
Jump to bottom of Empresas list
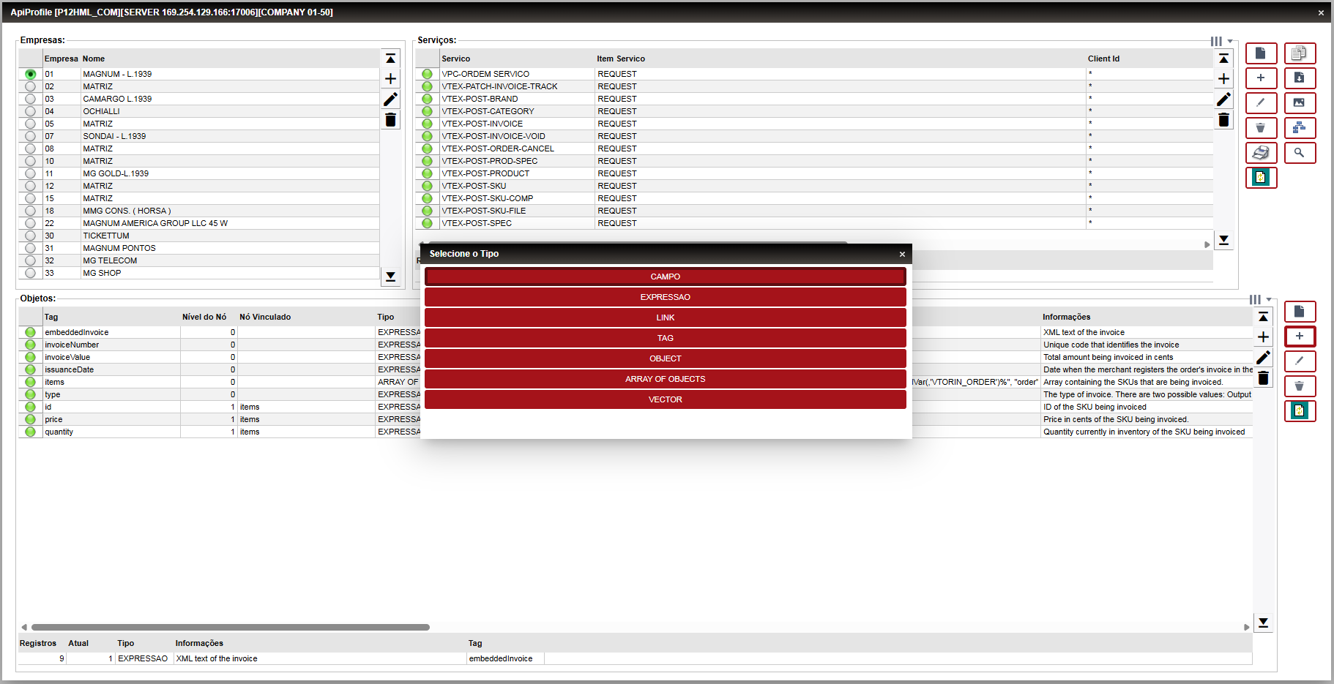[x=390, y=277]
